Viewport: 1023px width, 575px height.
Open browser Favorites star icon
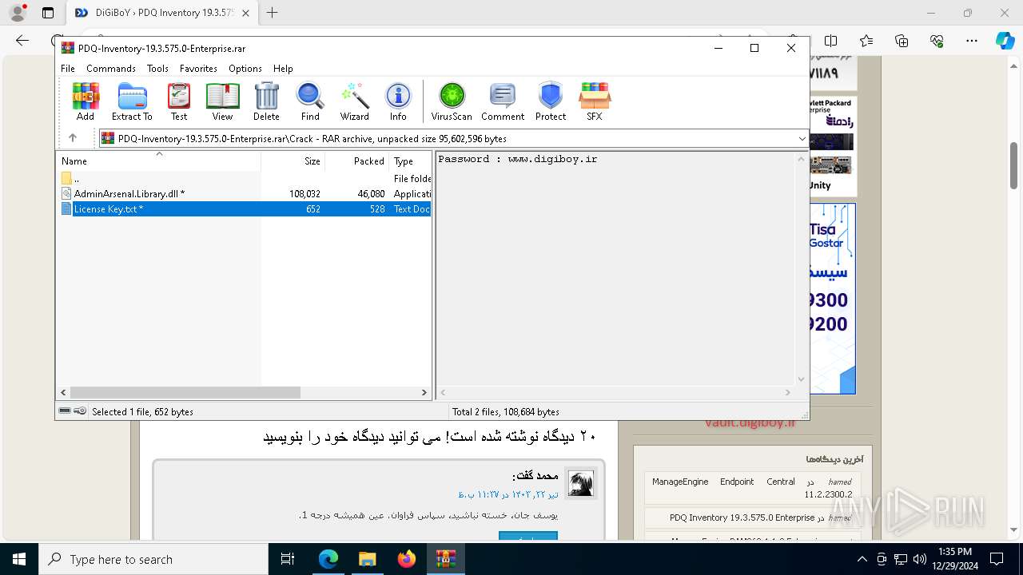[x=866, y=41]
